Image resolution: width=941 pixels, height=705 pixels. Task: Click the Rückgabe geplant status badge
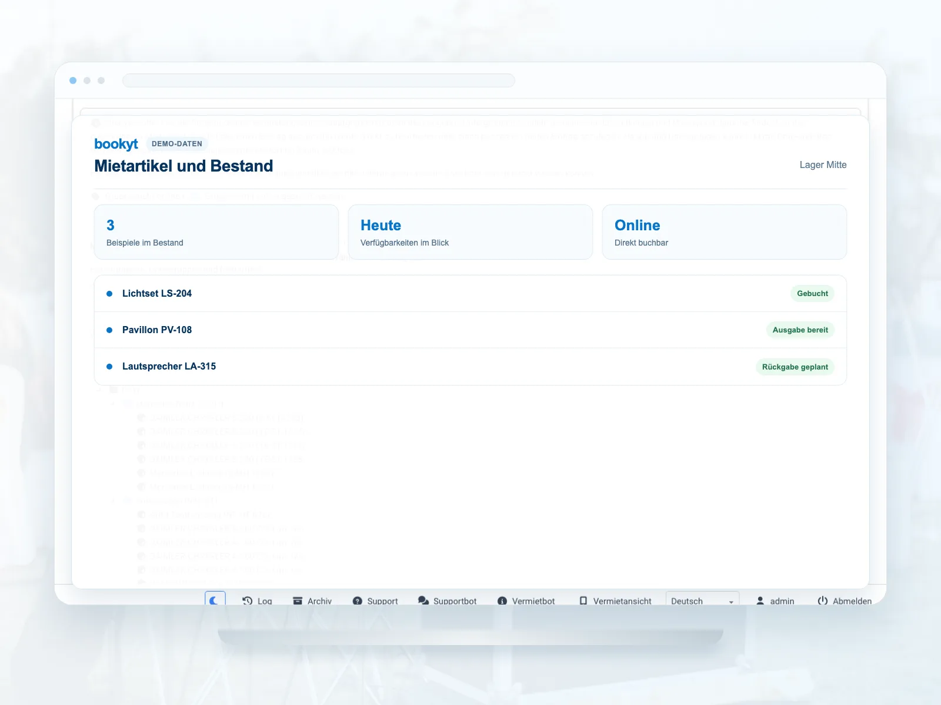[795, 367]
